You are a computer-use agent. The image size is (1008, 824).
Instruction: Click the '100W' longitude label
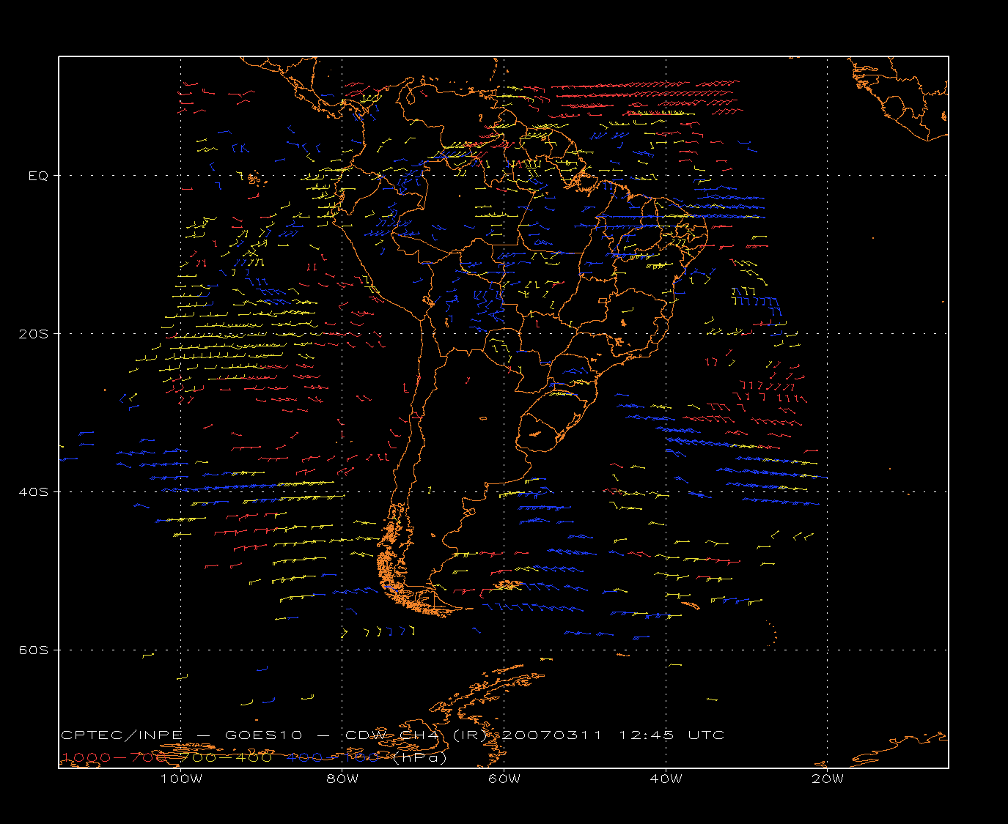pos(181,779)
